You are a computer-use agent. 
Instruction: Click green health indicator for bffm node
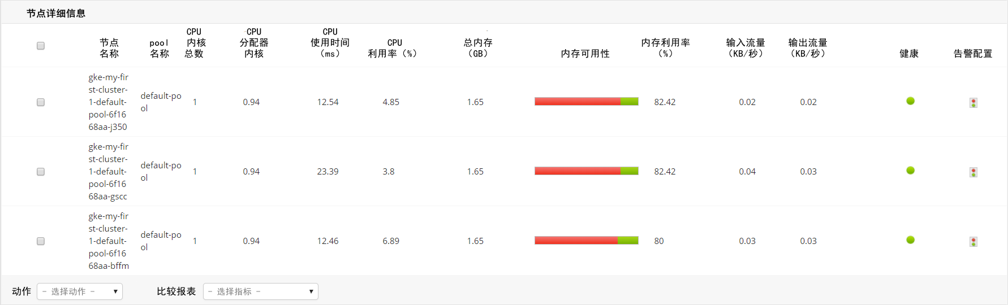point(910,240)
